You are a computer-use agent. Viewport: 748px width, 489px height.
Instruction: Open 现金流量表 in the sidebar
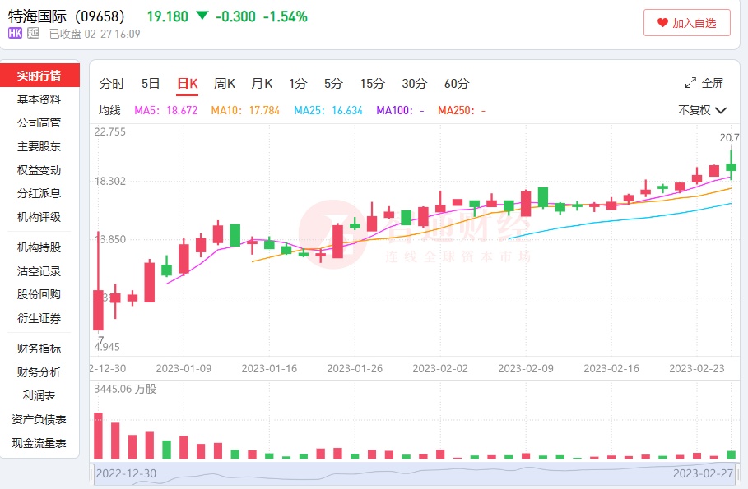point(39,443)
